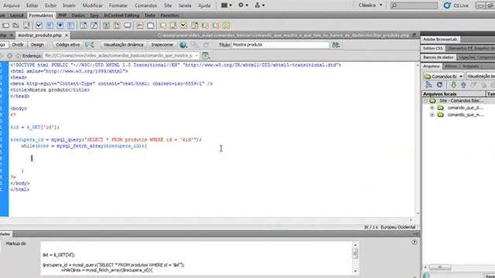Click the live view options icon beside Código ativo
The width and height of the screenshot is (495, 278).
90,45
